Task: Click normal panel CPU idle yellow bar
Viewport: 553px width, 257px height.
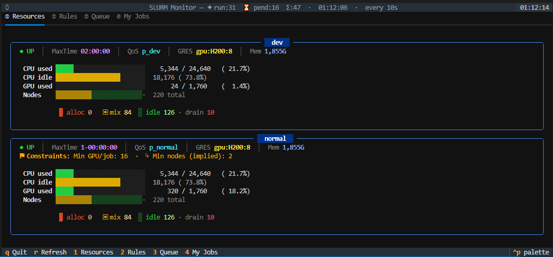Action: tap(88, 182)
